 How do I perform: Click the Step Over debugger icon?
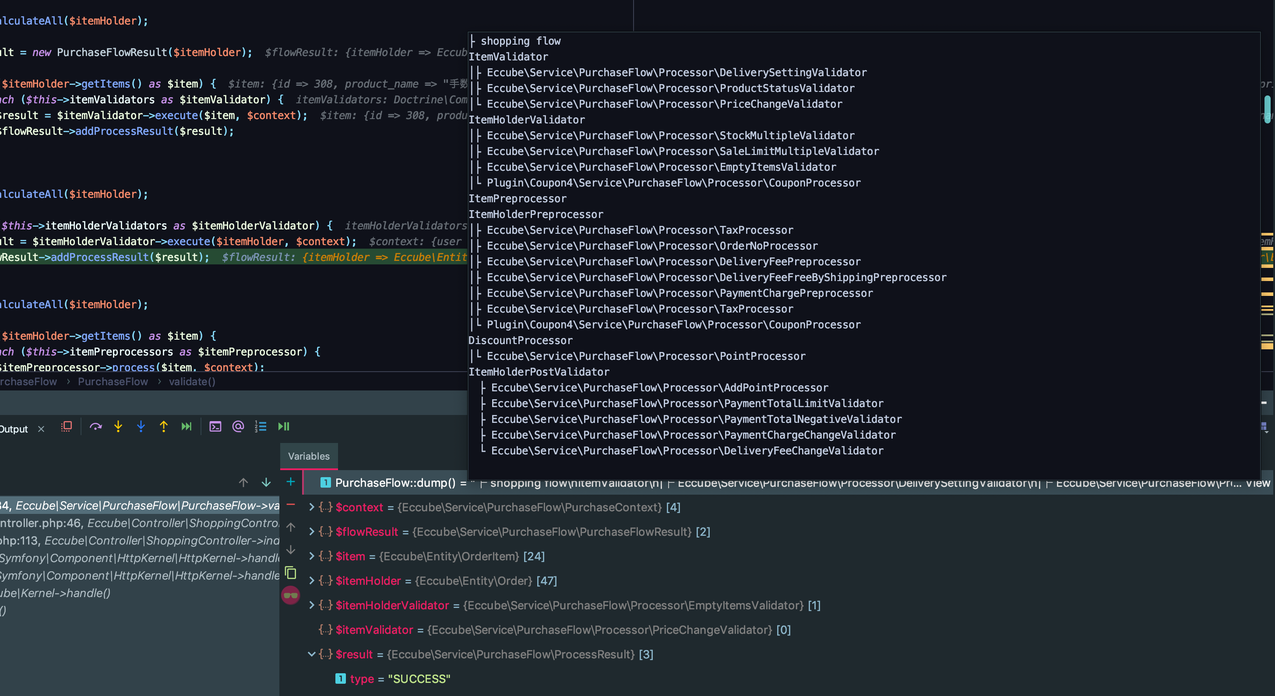pos(95,426)
